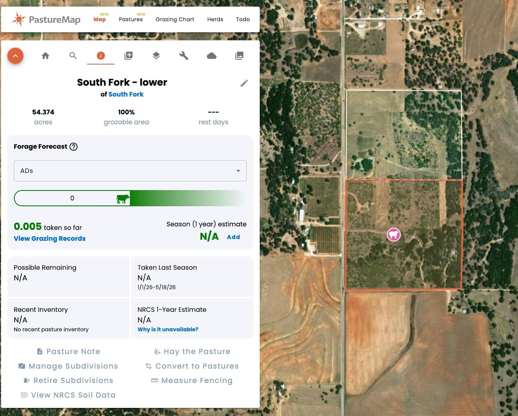Screen dimensions: 518x416
Task: Open the Grazing Chart tab
Action: pos(175,19)
